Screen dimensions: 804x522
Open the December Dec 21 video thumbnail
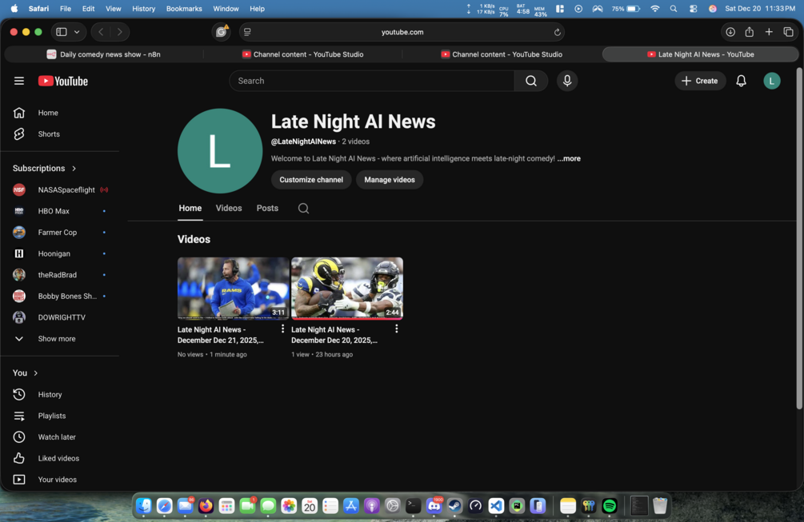point(234,288)
